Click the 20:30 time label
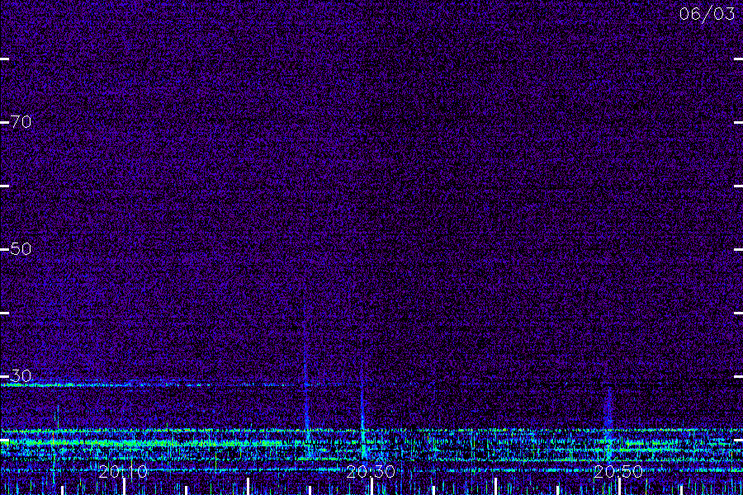Screen dimensions: 743x495 (x=371, y=472)
